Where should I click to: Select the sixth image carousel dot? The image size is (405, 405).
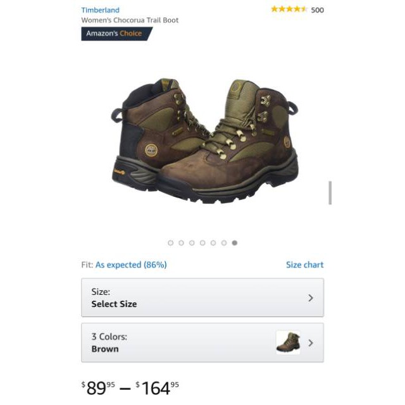click(224, 243)
